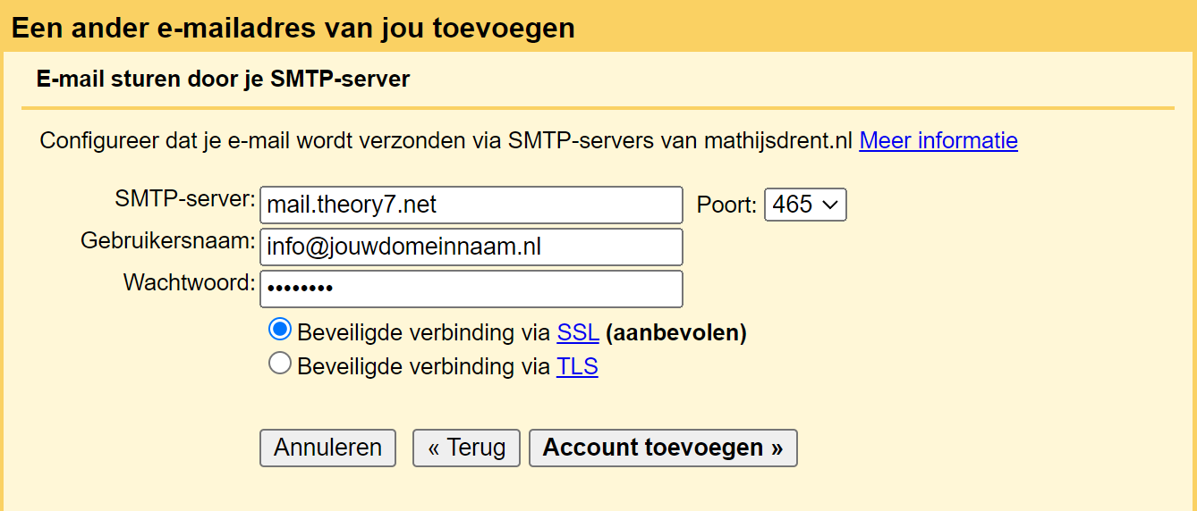Click the "SMTP-server:" field label
Screen dimensions: 1197x511
185,199
